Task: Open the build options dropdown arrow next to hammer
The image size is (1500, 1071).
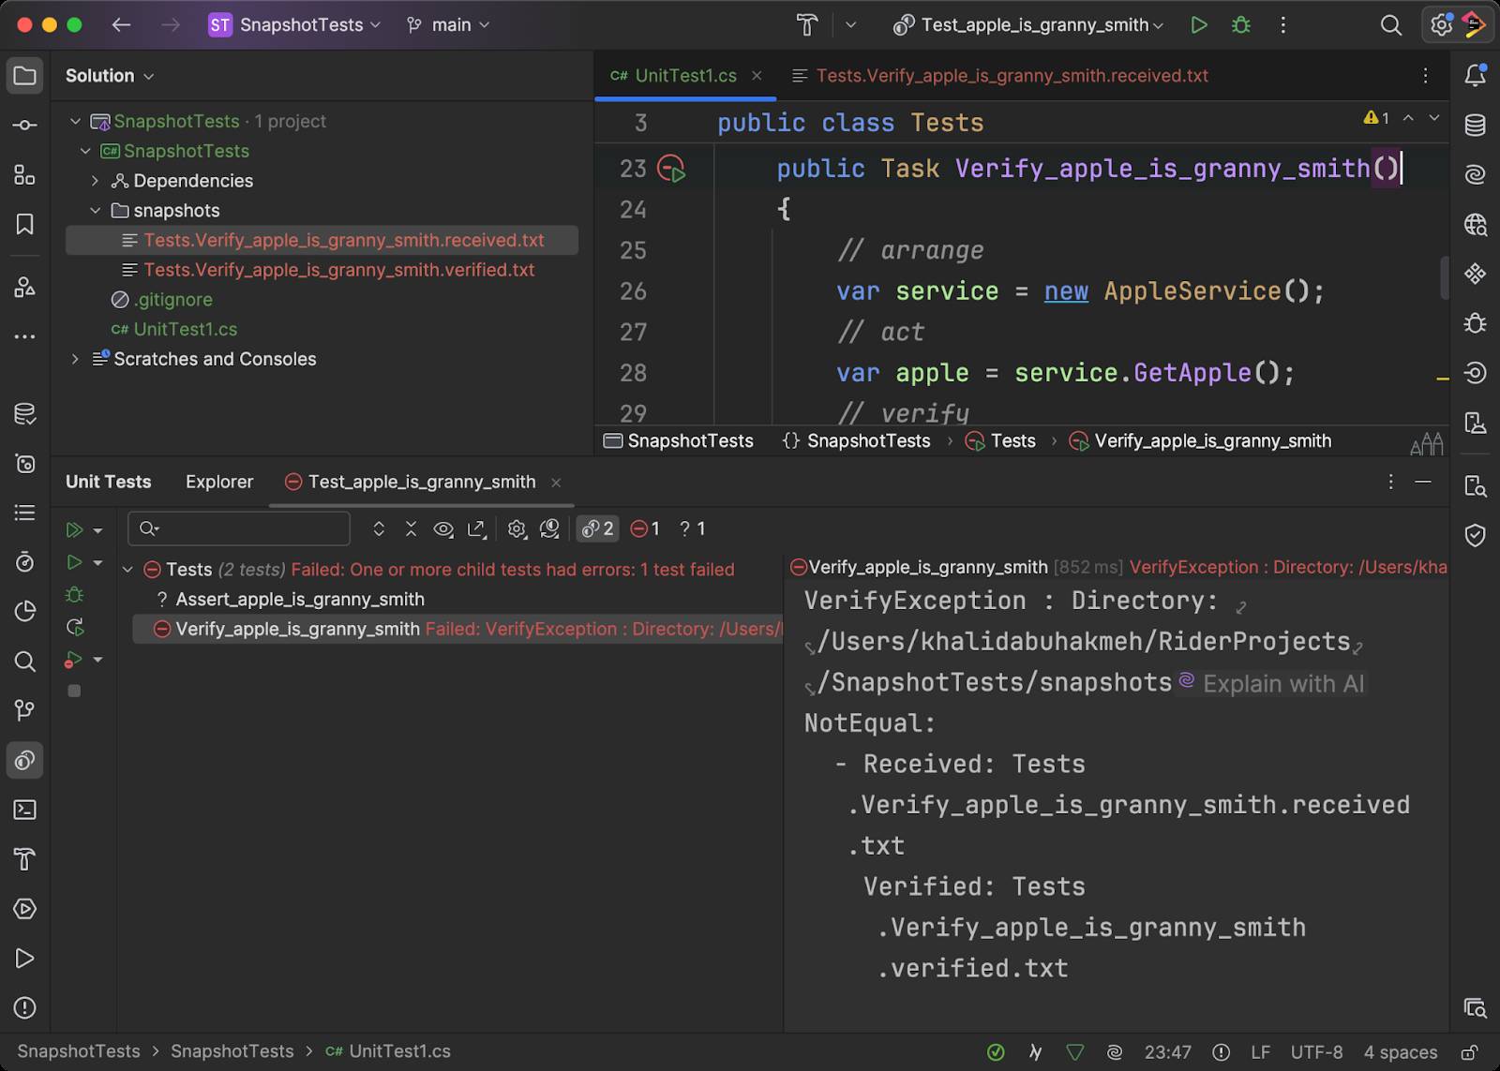Action: [x=850, y=25]
